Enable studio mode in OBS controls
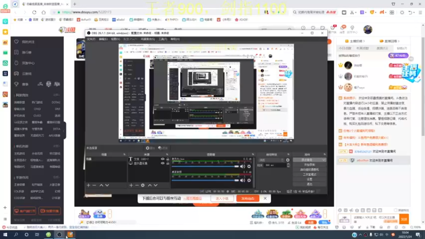 (x=309, y=175)
